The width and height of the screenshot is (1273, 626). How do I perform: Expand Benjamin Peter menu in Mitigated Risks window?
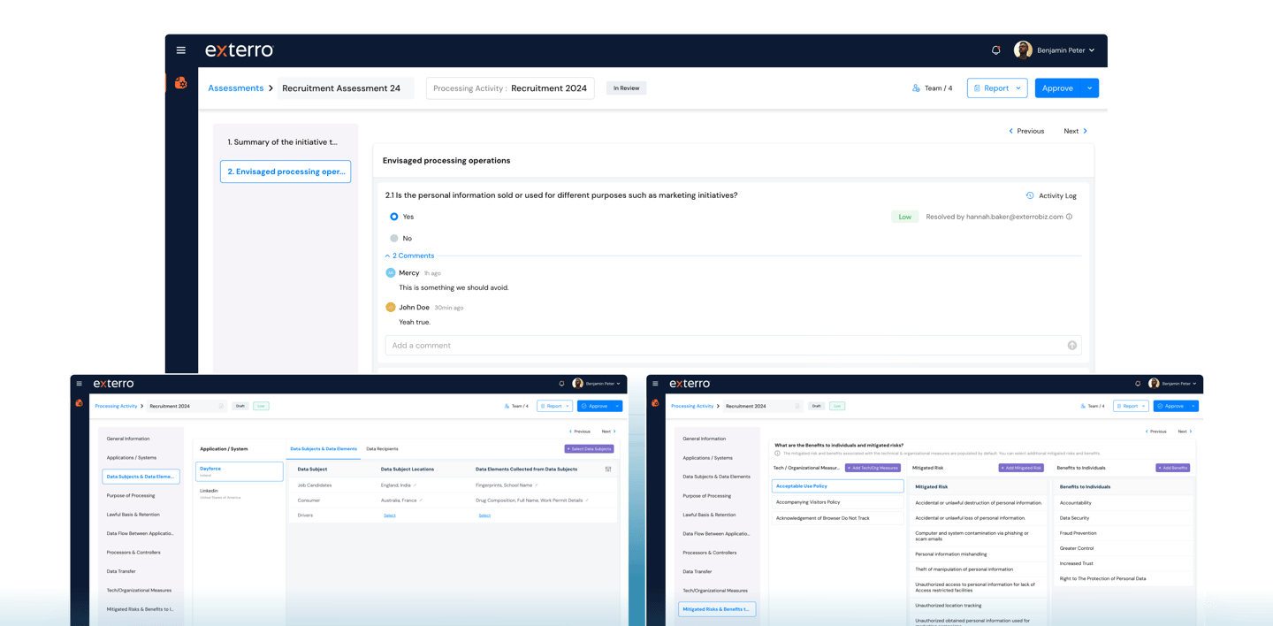(1194, 384)
